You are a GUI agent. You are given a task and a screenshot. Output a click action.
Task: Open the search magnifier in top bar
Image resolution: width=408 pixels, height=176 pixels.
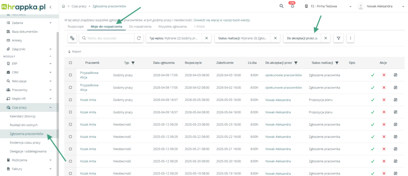tap(281, 6)
